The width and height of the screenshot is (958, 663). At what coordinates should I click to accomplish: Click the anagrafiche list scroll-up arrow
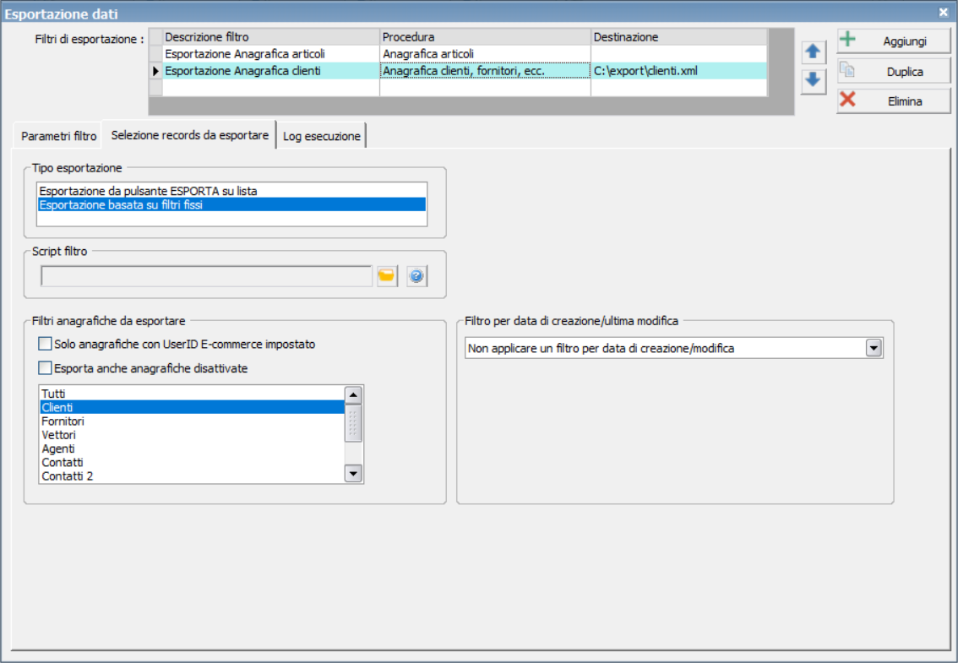click(x=353, y=395)
